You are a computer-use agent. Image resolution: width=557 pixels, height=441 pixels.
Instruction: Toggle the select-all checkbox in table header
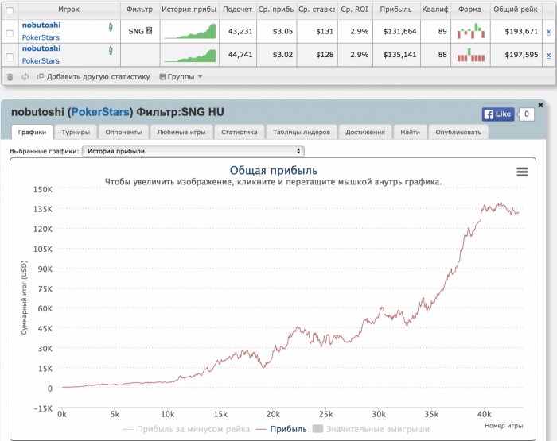tap(10, 10)
